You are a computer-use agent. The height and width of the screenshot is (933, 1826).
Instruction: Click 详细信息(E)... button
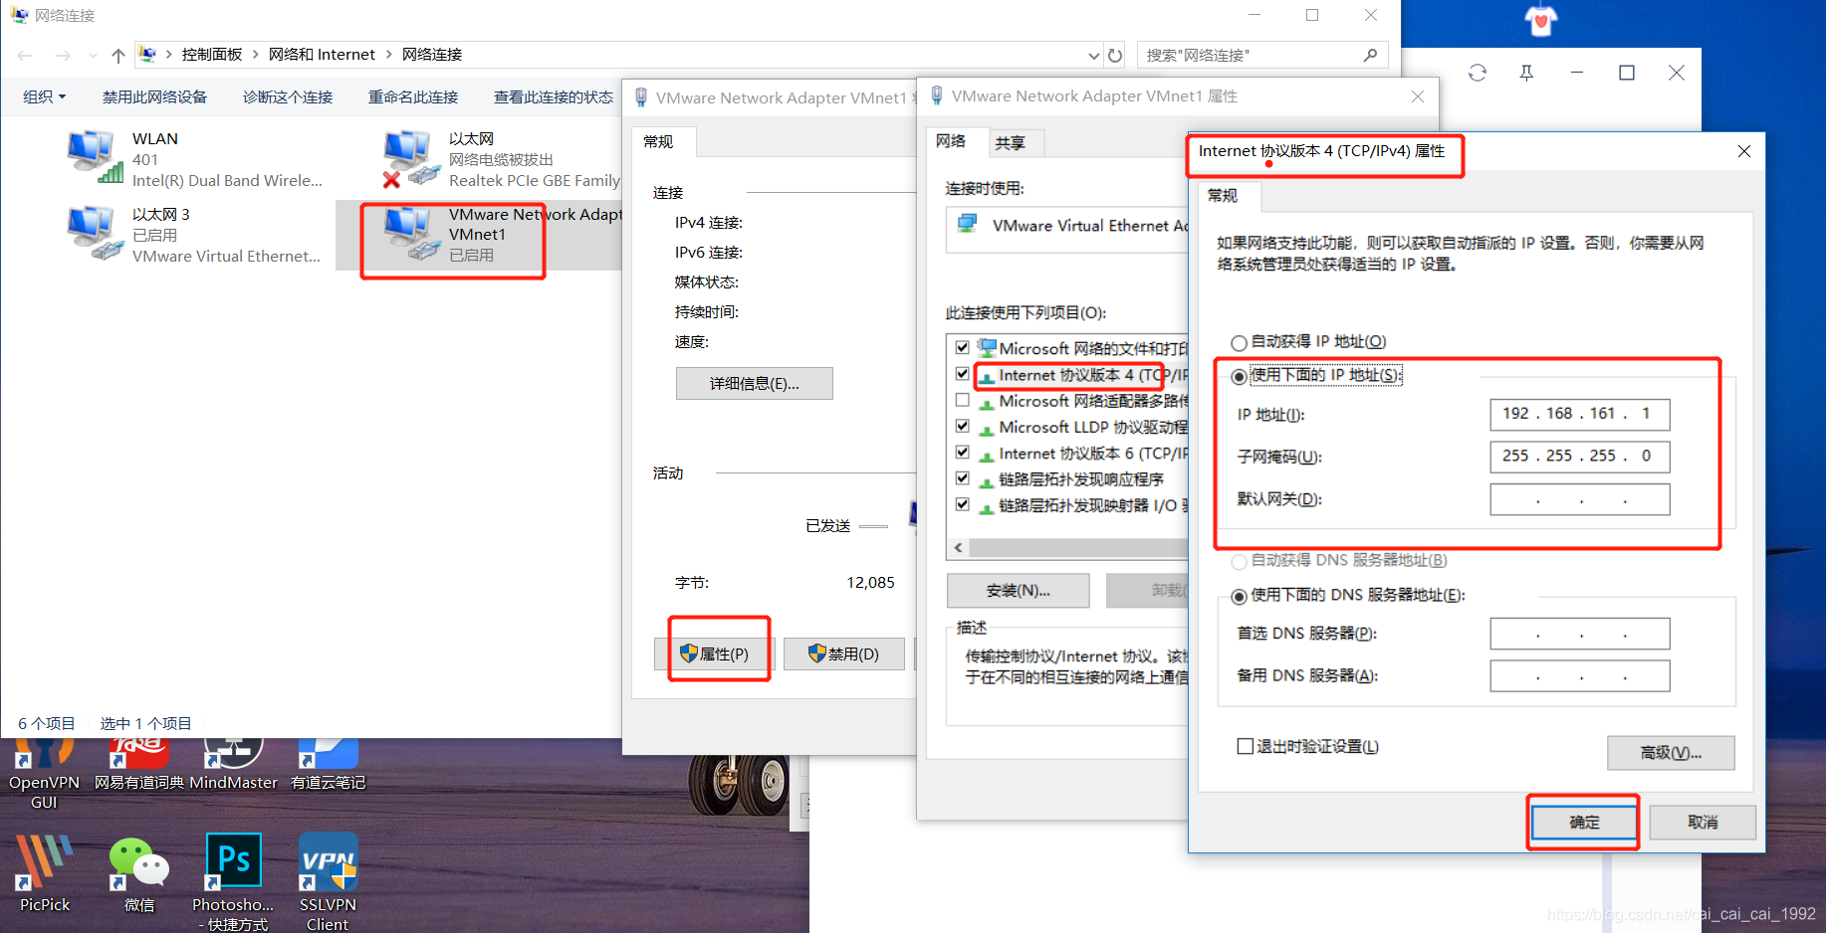[754, 384]
